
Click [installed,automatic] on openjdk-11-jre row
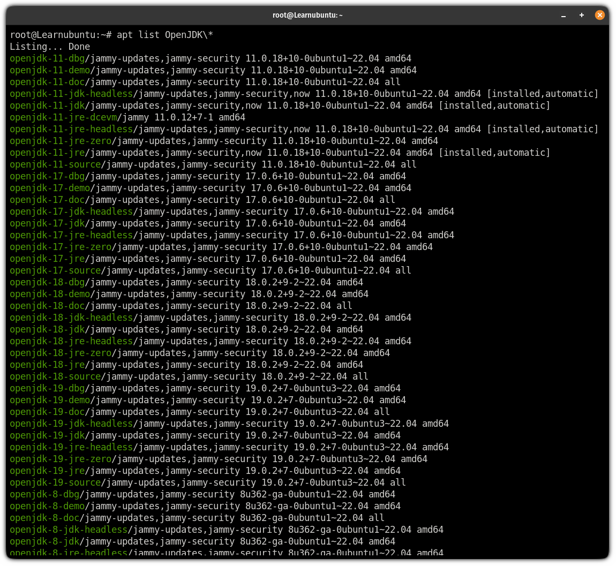(x=494, y=153)
